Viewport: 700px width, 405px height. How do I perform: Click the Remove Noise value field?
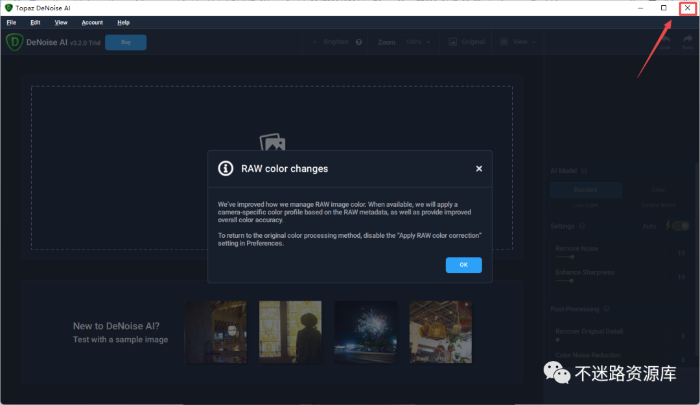click(681, 253)
